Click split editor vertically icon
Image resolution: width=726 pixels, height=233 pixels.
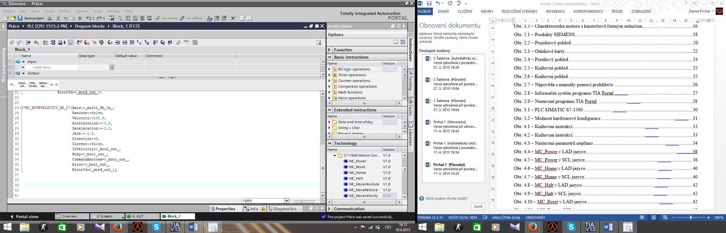tap(249, 18)
